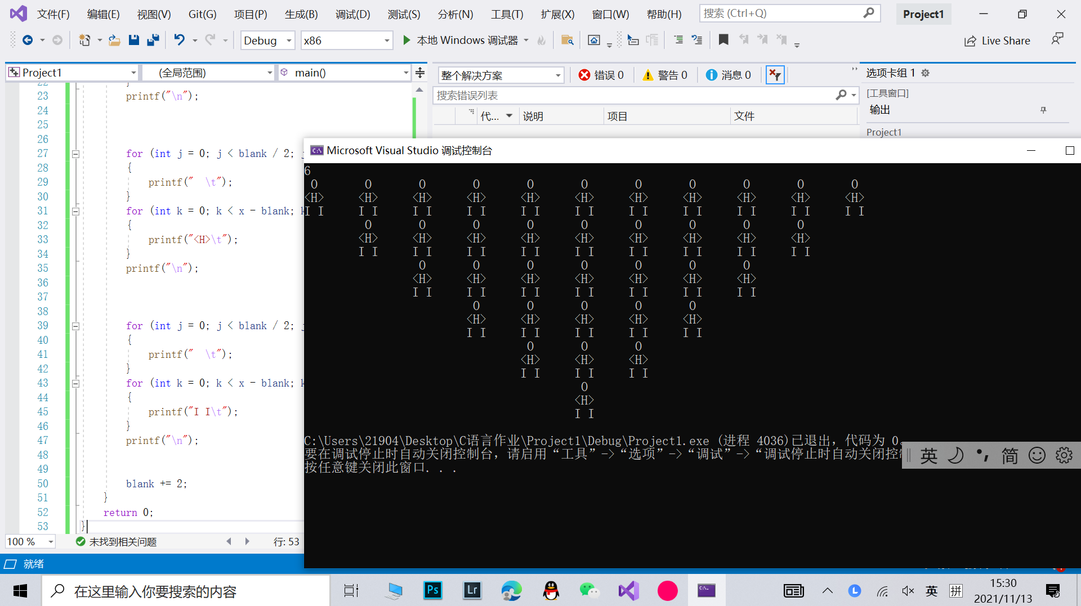Open the Debug configuration dropdown
1081x606 pixels.
[268, 41]
